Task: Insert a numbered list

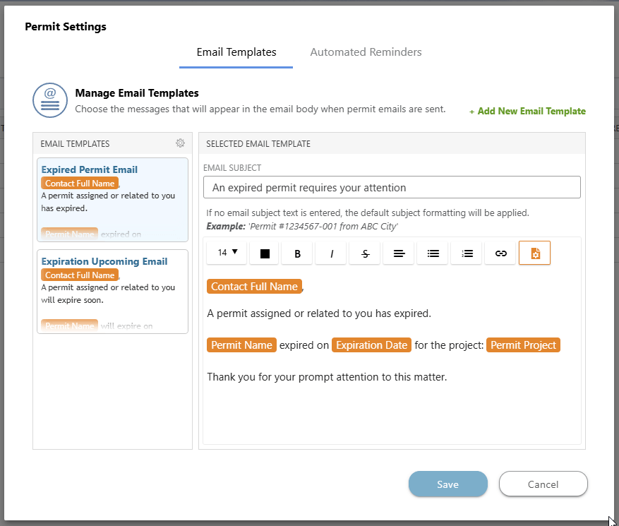Action: (467, 253)
